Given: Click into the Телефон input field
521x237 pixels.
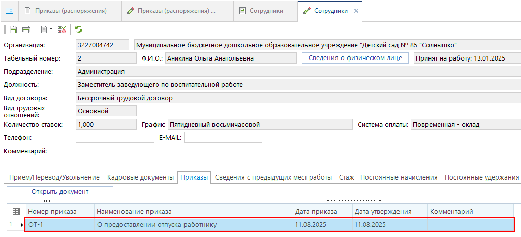Looking at the screenshot, I should click(x=114, y=137).
